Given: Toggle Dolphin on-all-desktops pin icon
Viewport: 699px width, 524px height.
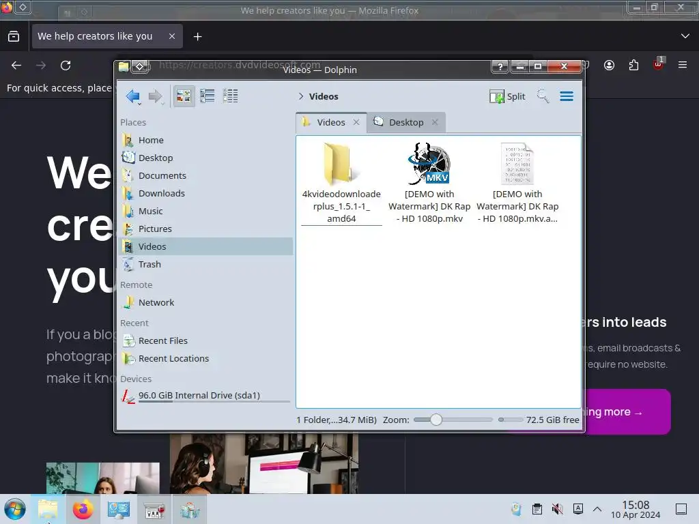Looking at the screenshot, I should click(x=140, y=67).
